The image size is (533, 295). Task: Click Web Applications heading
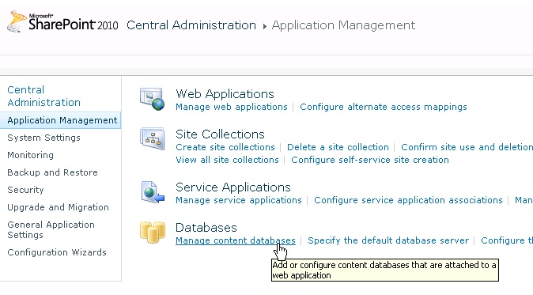pos(225,94)
